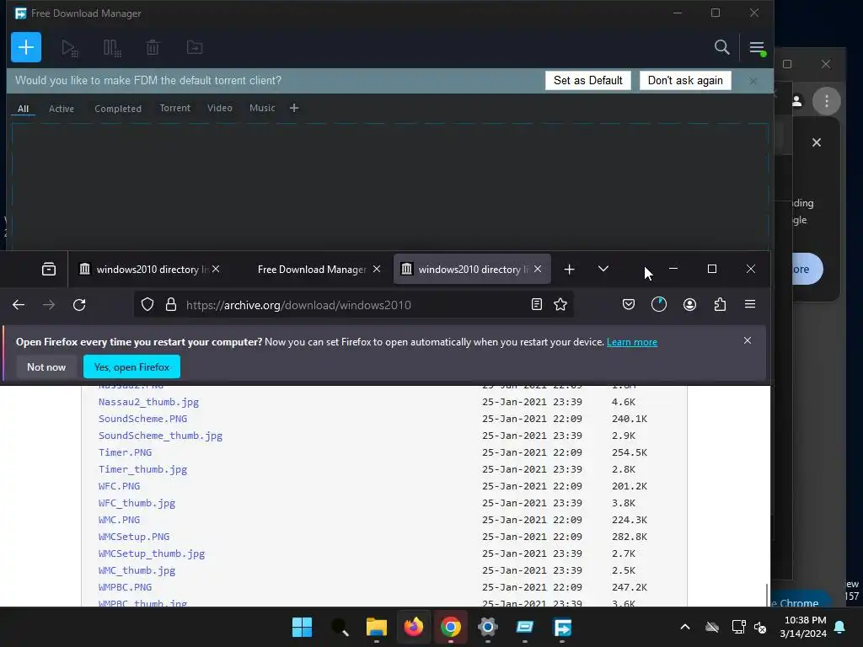
Task: Expand the Firefox list all tabs dropdown
Action: (603, 269)
